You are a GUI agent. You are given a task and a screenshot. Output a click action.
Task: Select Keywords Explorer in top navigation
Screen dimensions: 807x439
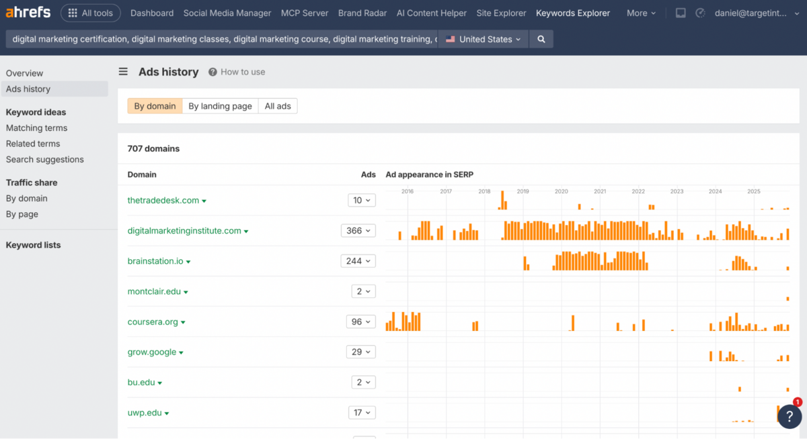pyautogui.click(x=573, y=13)
